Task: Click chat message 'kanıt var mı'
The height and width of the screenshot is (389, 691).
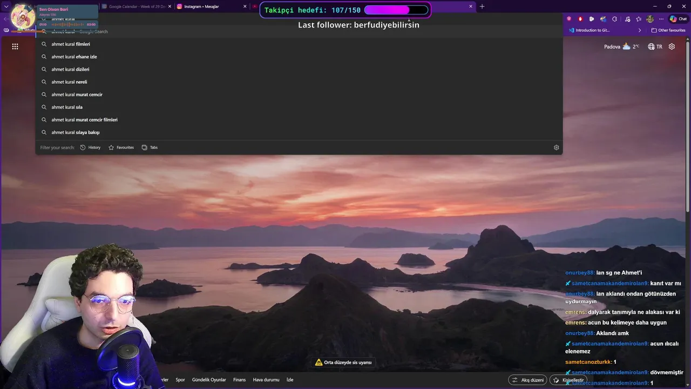Action: coord(666,283)
